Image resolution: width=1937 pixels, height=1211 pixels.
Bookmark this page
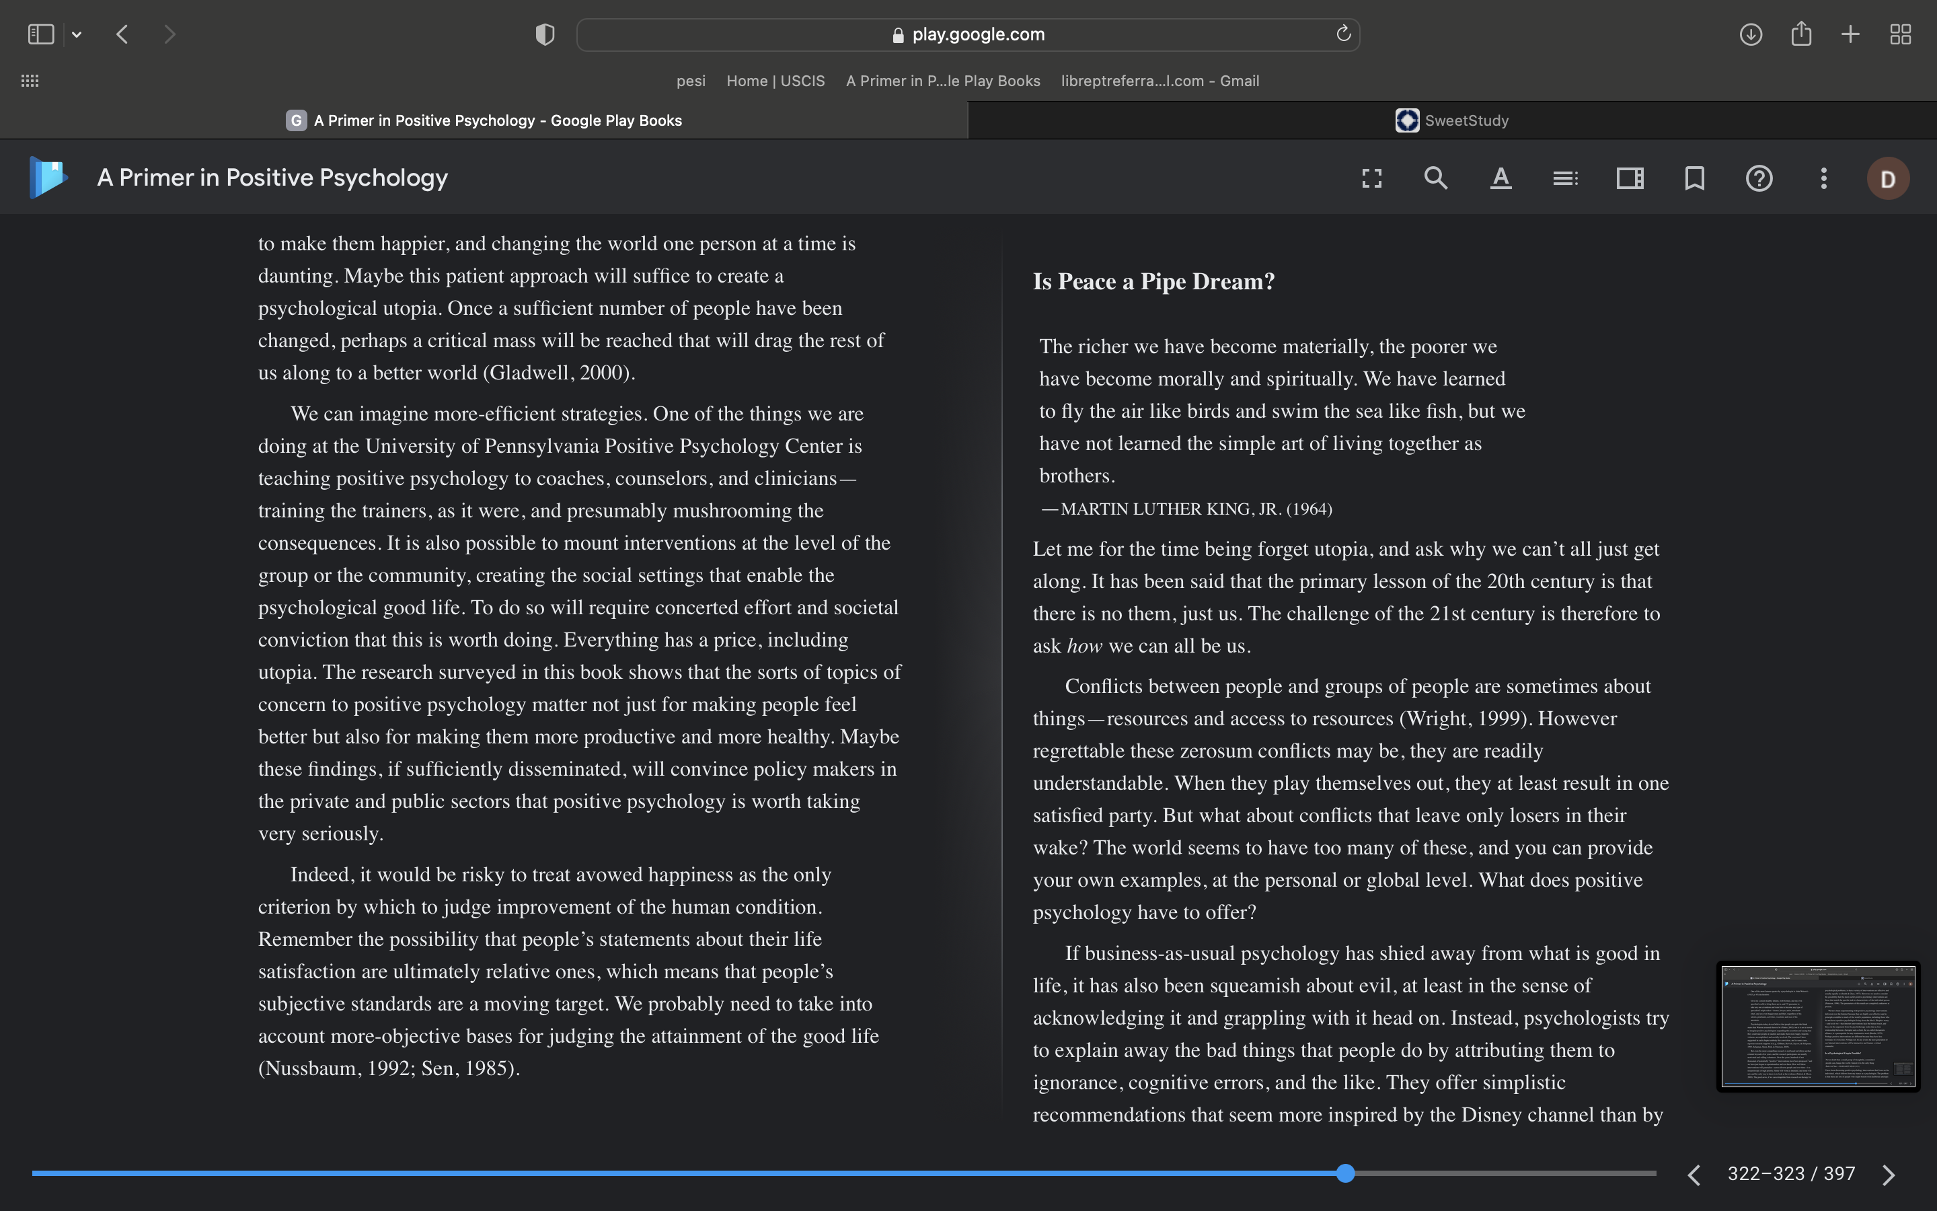pos(1694,178)
